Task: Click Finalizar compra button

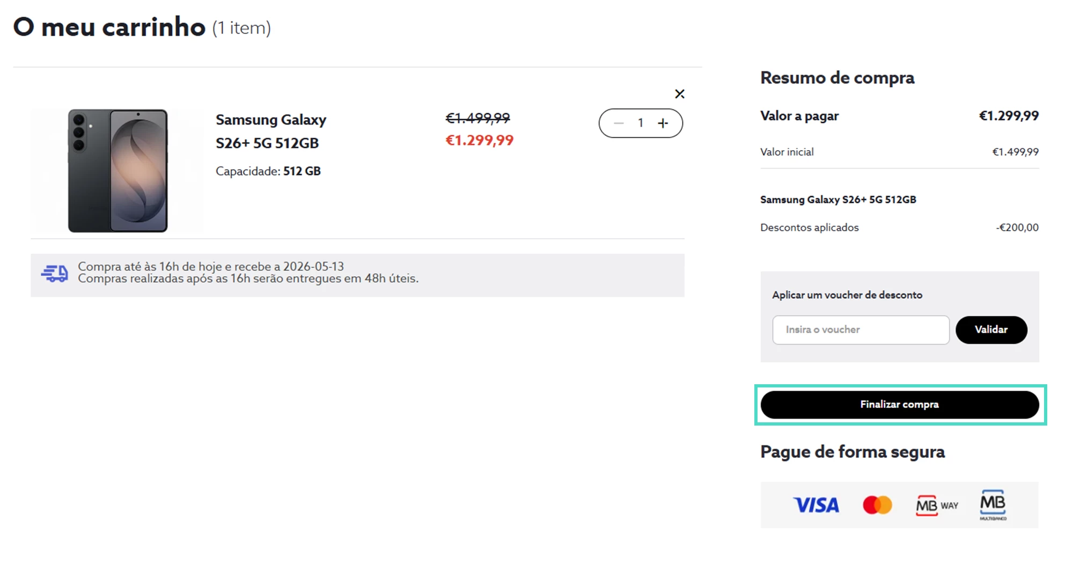Action: [900, 405]
